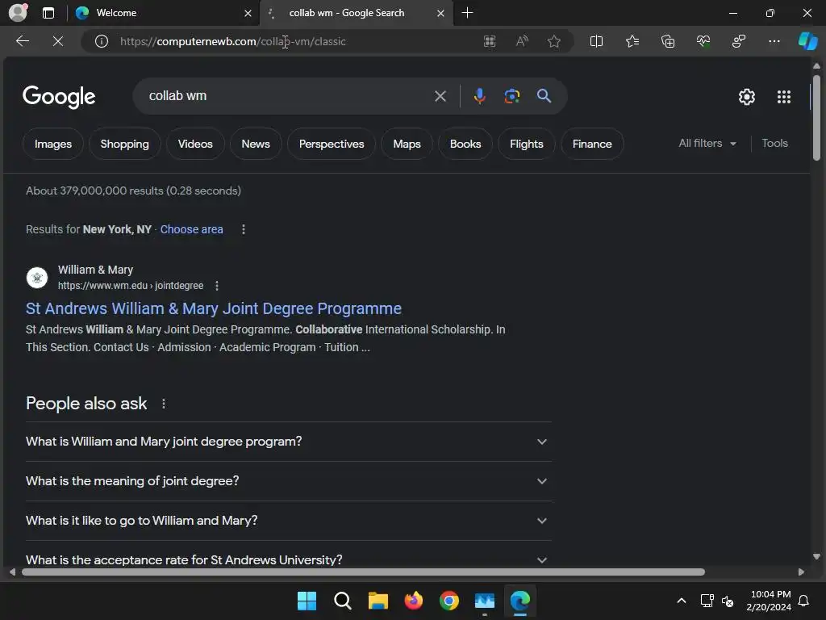Open the share/feedback toolbar icon next to Browser essentials
Viewport: 826px width, 620px height.
(739, 41)
